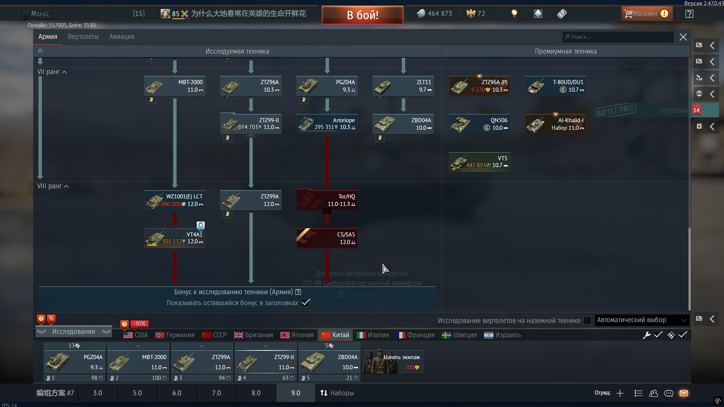Click the rotate icon in bottom right corner
The width and height of the screenshot is (724, 407).
[x=718, y=401]
